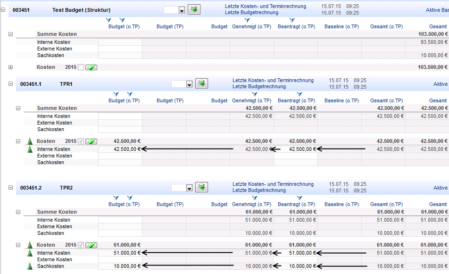The height and width of the screenshot is (274, 449).
Task: Click Sachkosten row label under 003451 Summe Kosten
Action: [50, 55]
